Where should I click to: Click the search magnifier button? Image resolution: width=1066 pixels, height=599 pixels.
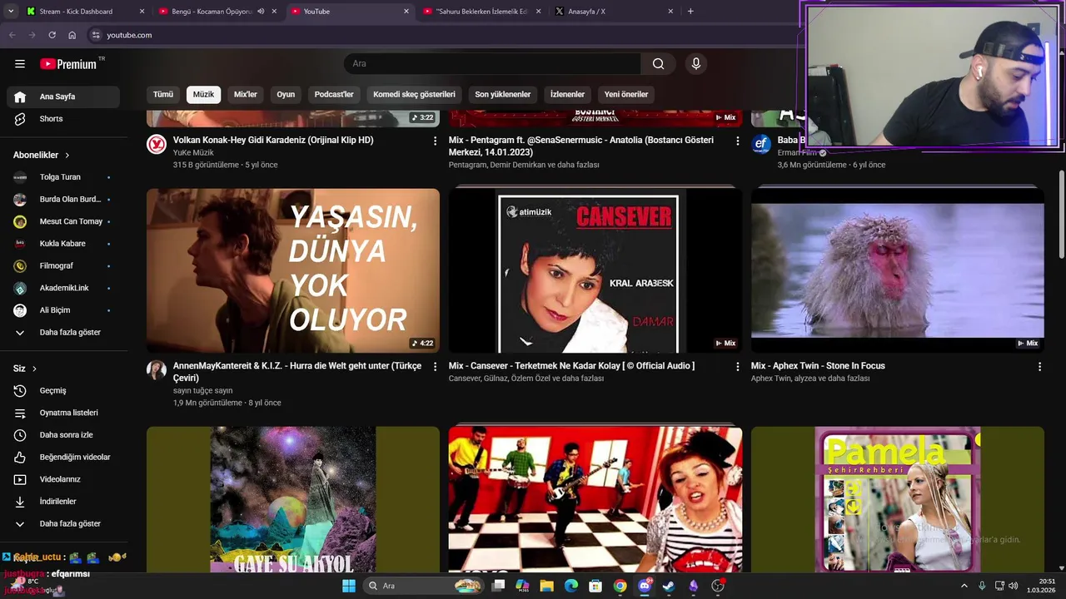(x=658, y=64)
